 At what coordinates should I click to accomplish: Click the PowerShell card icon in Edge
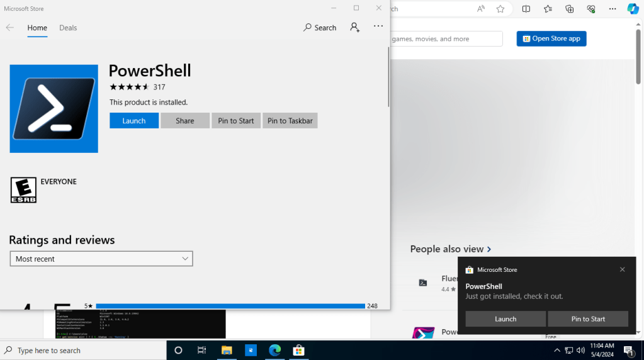pos(424,332)
